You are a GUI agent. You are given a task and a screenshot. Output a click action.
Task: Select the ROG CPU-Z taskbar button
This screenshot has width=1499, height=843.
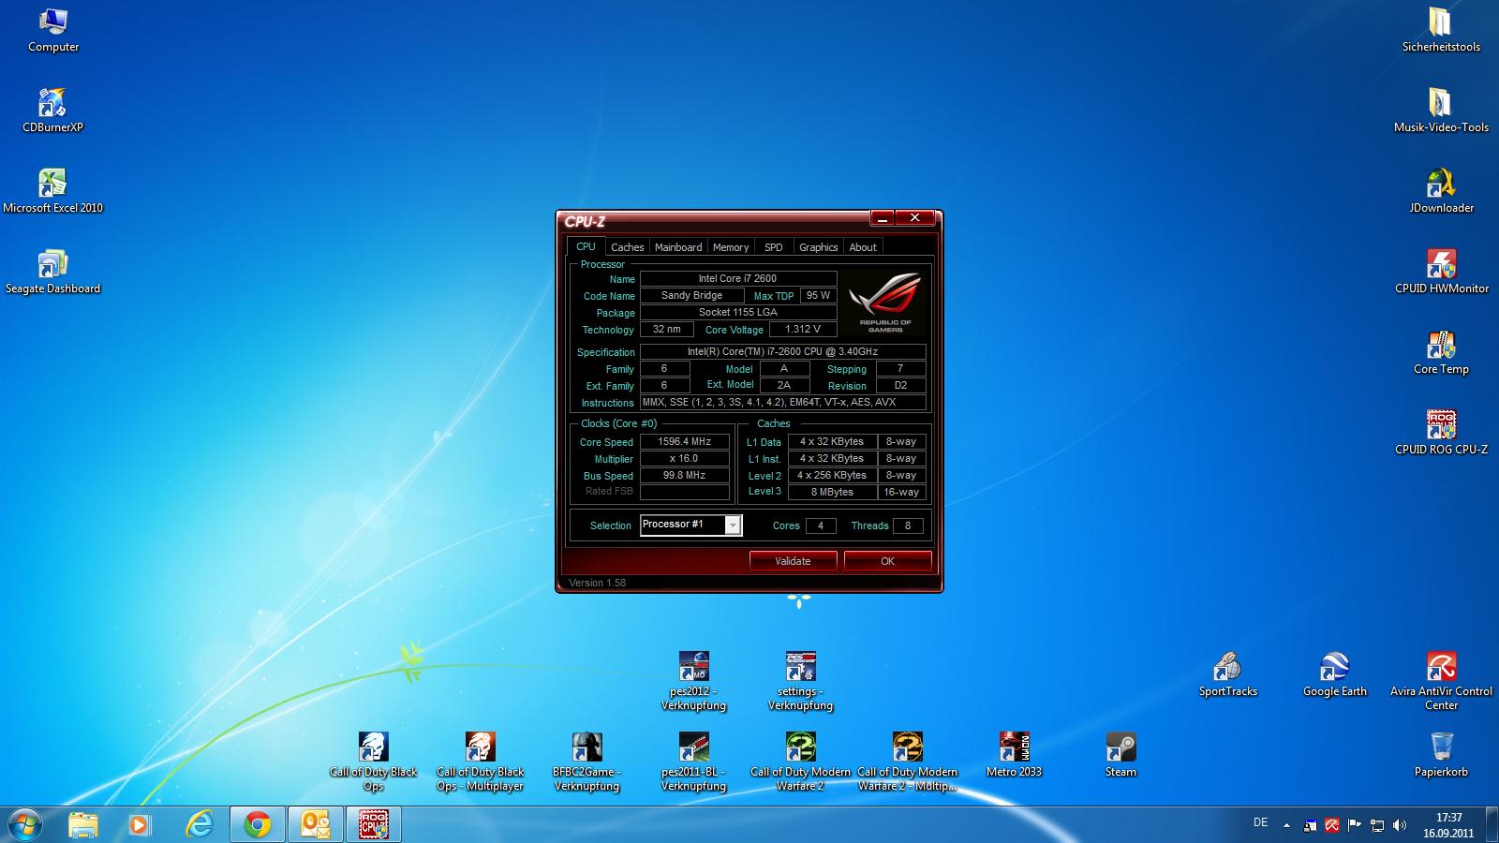click(x=374, y=824)
